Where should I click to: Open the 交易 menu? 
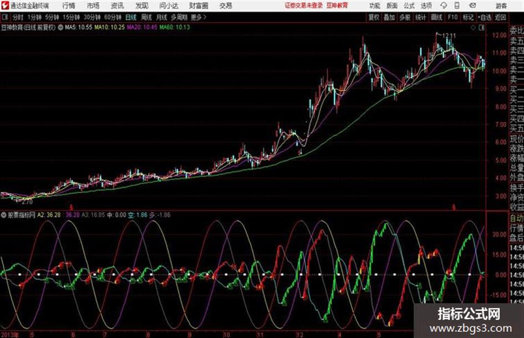click(226, 6)
